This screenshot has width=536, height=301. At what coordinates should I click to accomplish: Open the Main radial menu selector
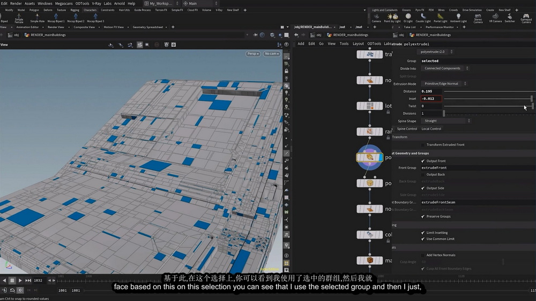(200, 3)
